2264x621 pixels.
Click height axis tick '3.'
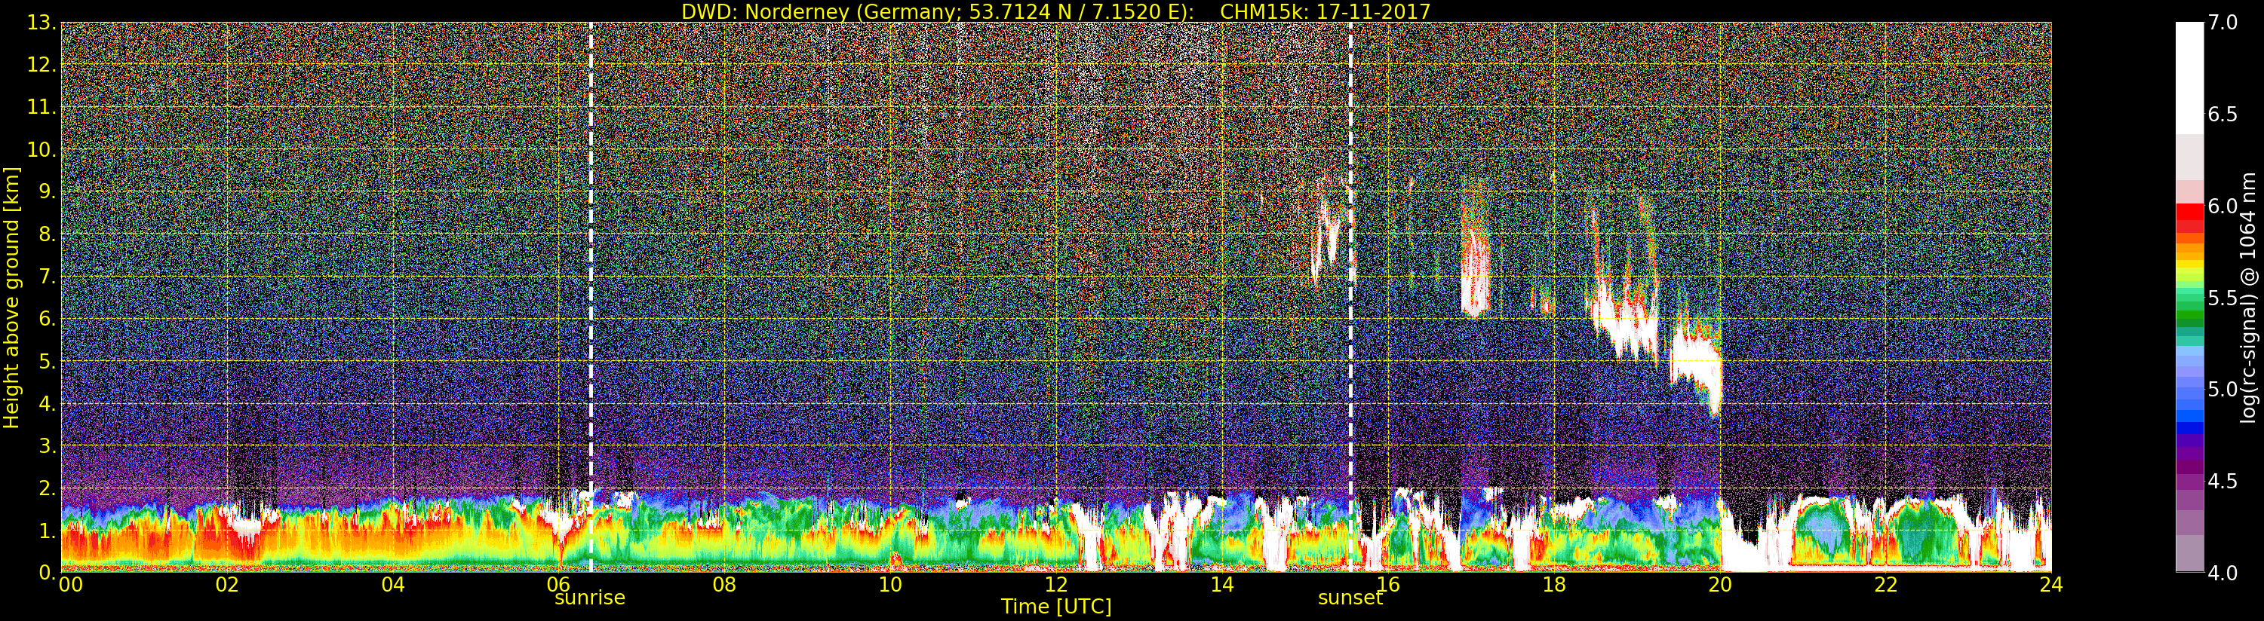[48, 445]
